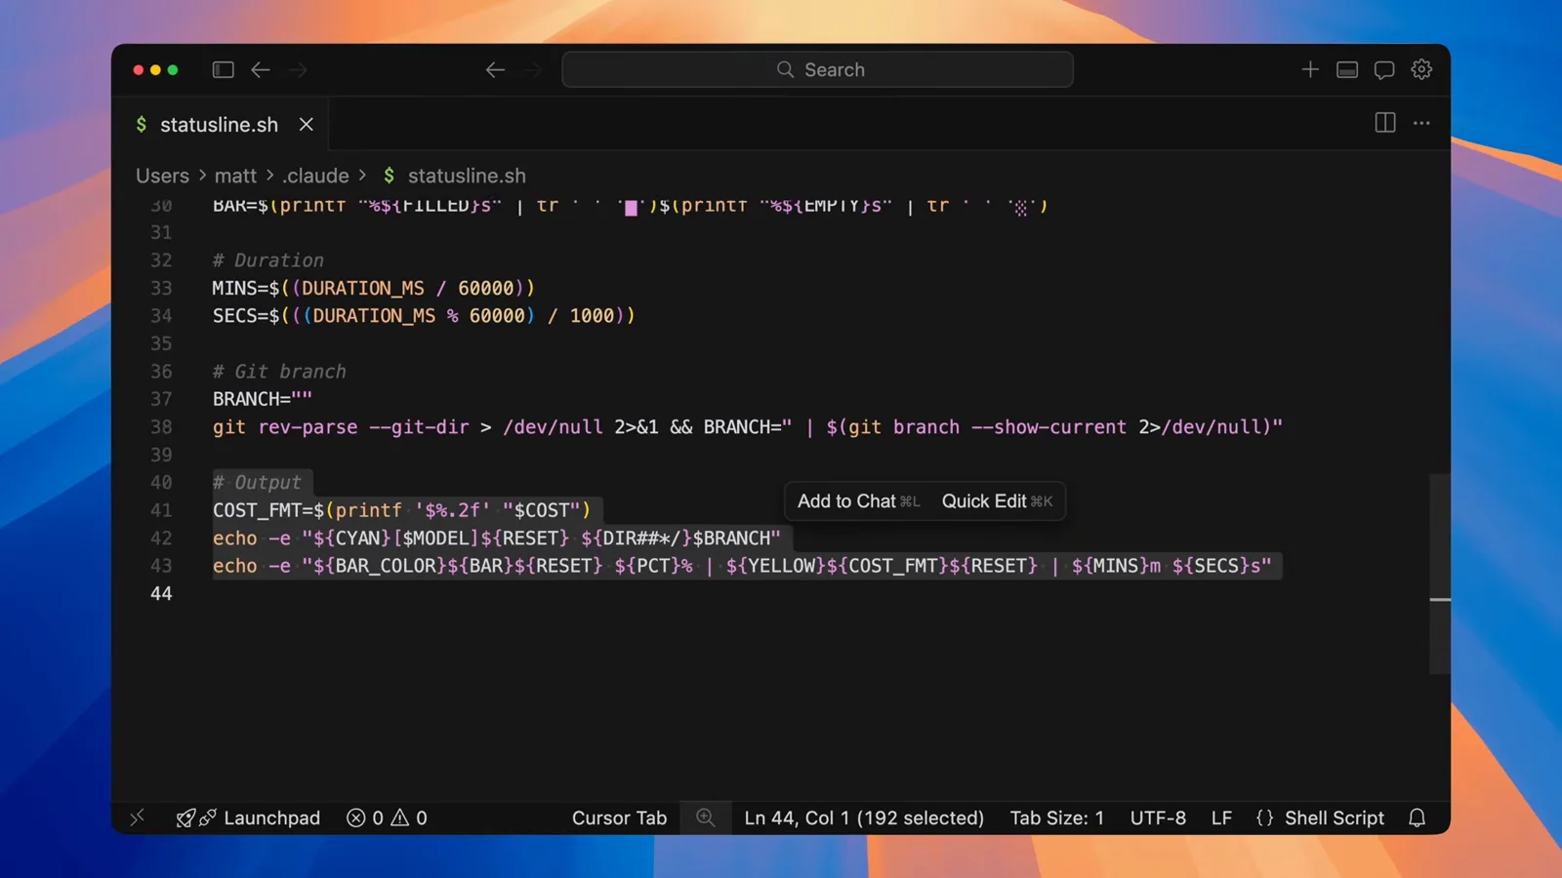This screenshot has height=878, width=1562.
Task: Select the statusline.sh tab
Action: coord(220,125)
